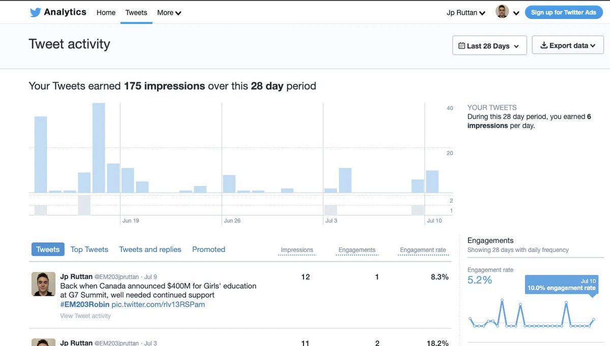Image resolution: width=610 pixels, height=346 pixels.
Task: Switch to Tweets and replies tab
Action: click(x=150, y=249)
